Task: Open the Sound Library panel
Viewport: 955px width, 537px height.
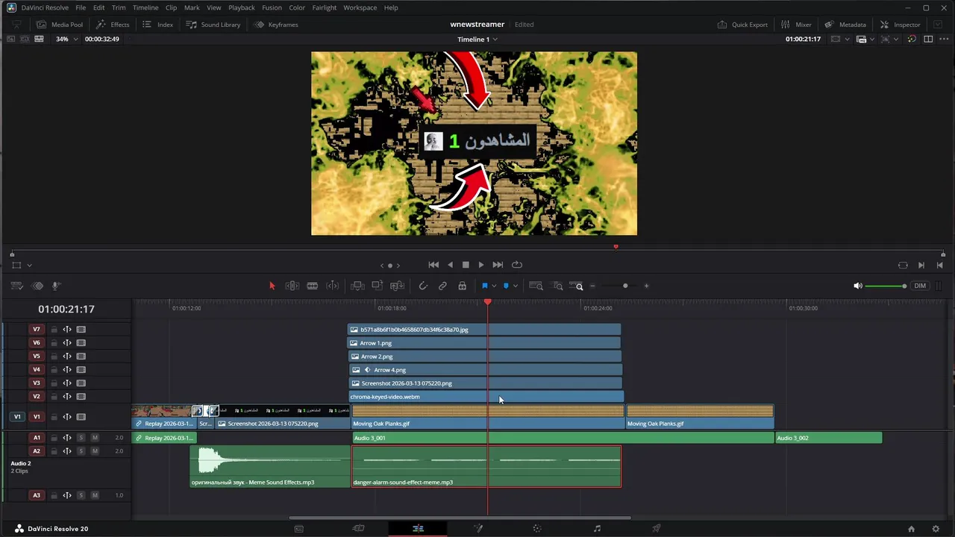Action: click(x=213, y=25)
